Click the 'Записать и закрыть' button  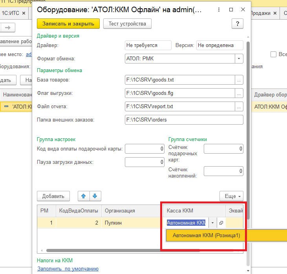[68, 24]
